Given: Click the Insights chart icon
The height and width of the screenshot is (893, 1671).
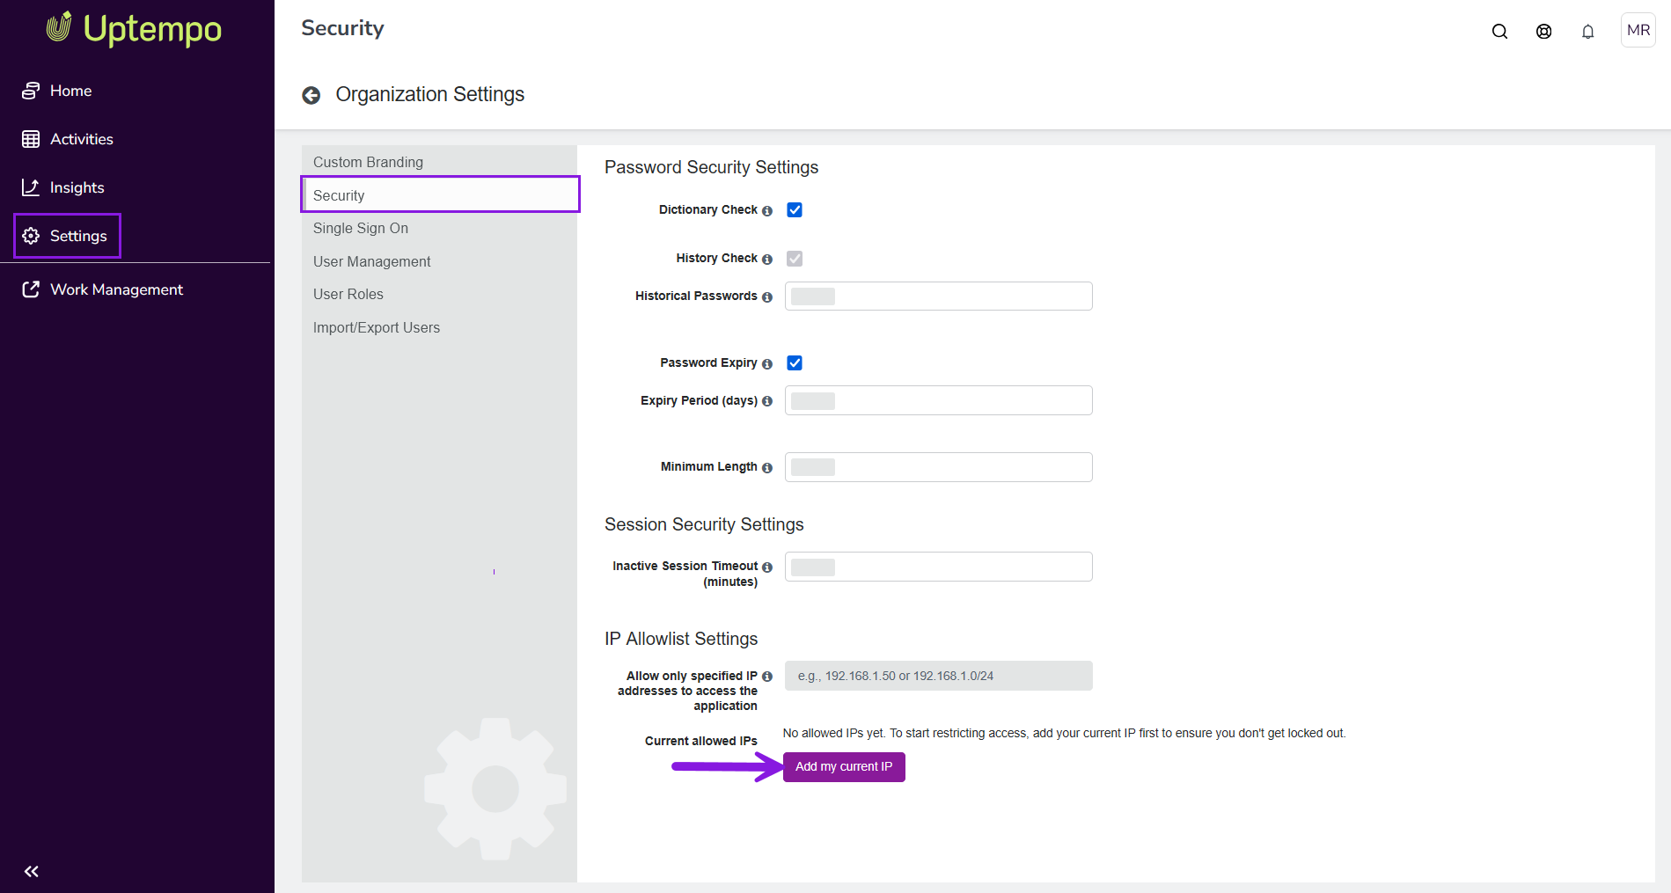Looking at the screenshot, I should (31, 187).
